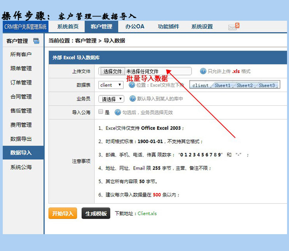The image size is (289, 251).
Task: Download the Client.xls template link
Action: pos(147,213)
